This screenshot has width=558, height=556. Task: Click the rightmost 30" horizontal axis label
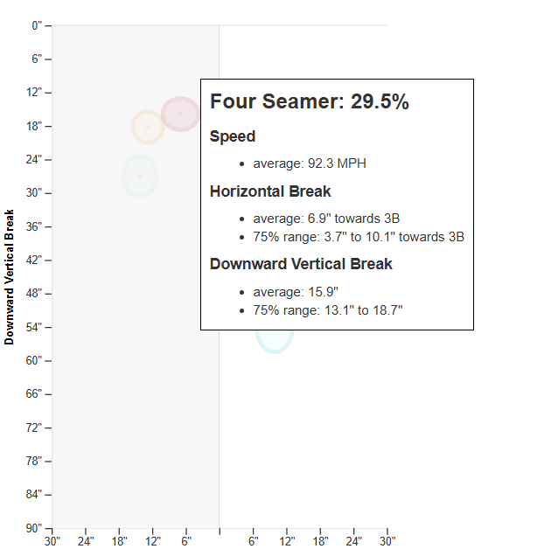pos(387,542)
